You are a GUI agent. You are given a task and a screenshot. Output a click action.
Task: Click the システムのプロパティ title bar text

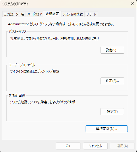pyautogui.click(x=15, y=4)
